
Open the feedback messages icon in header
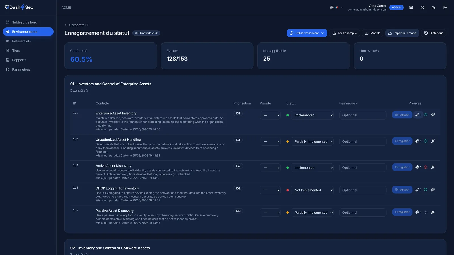point(411,8)
